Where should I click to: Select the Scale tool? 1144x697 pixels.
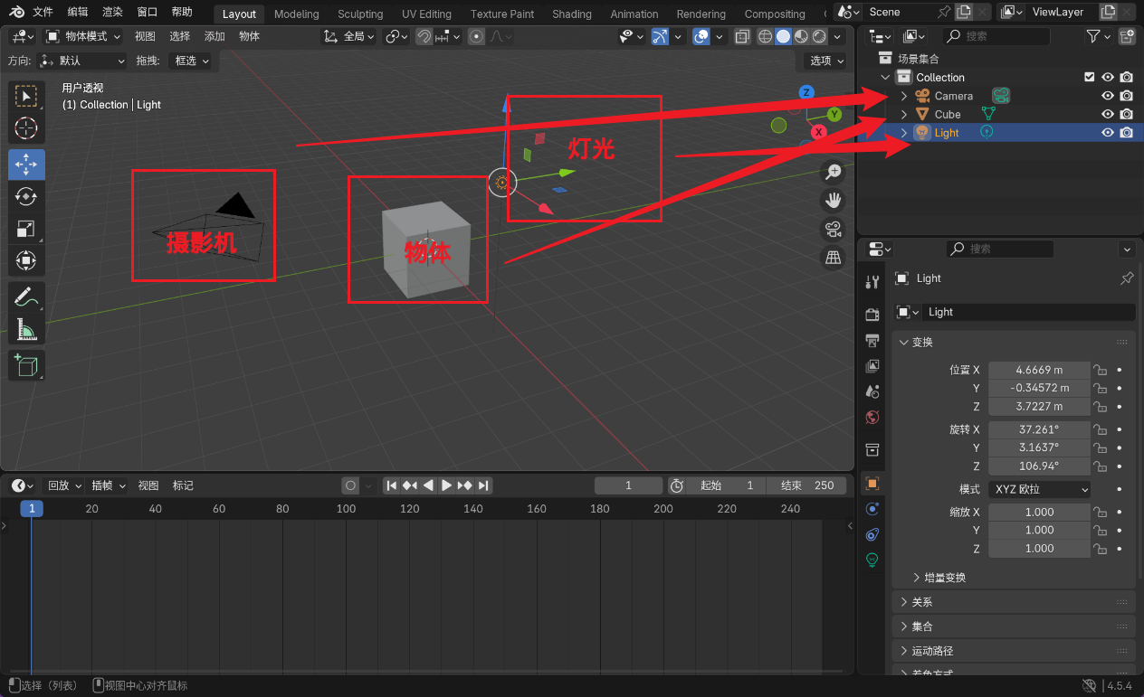[26, 229]
